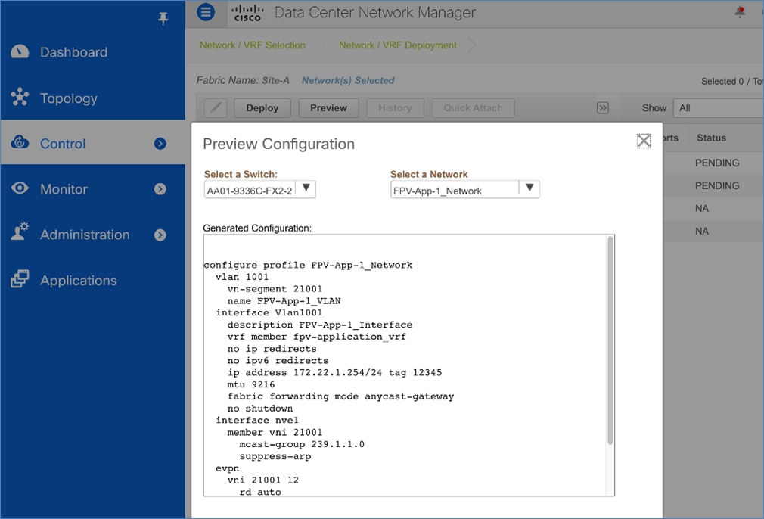Viewport: 764px width, 519px height.
Task: Click the 'Fabric Name: Site-A' label
Action: pyautogui.click(x=243, y=80)
